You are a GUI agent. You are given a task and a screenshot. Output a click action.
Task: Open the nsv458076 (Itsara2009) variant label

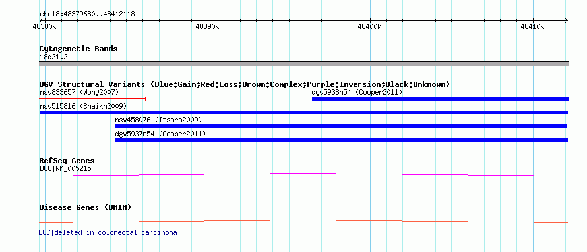click(x=159, y=120)
